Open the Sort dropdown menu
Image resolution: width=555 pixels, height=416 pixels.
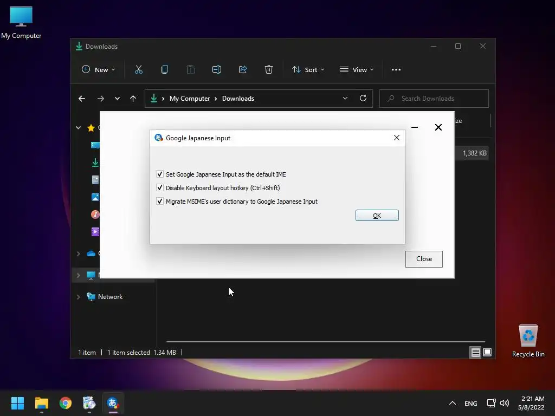click(308, 70)
